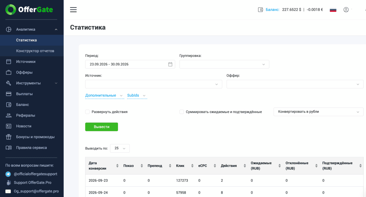Switch language via Russian flag icon

pyautogui.click(x=333, y=10)
